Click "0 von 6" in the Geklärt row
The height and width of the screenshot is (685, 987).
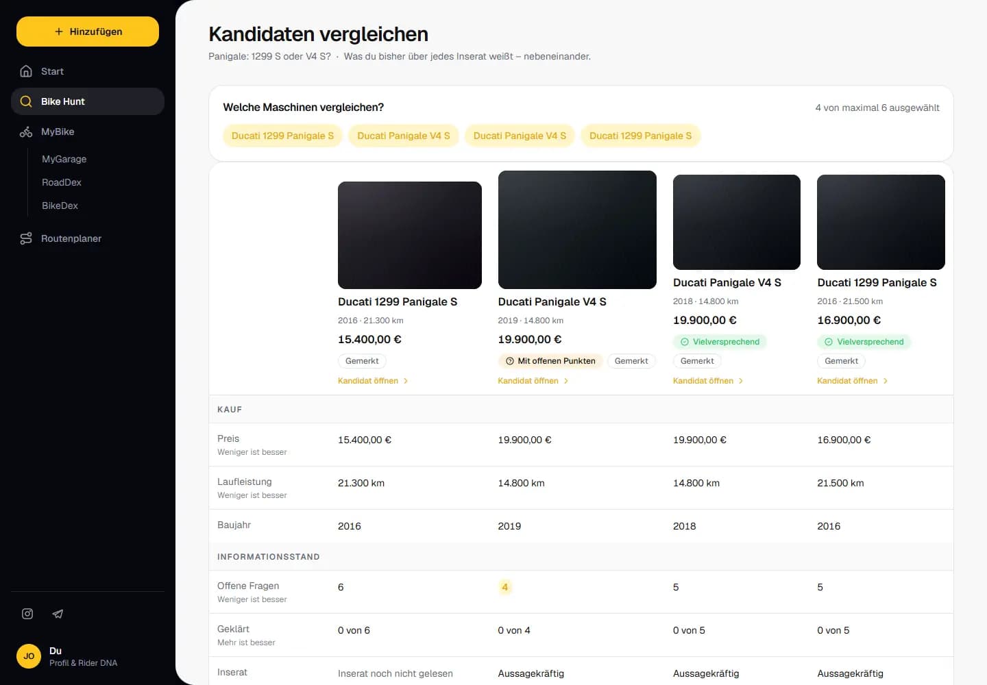click(354, 630)
